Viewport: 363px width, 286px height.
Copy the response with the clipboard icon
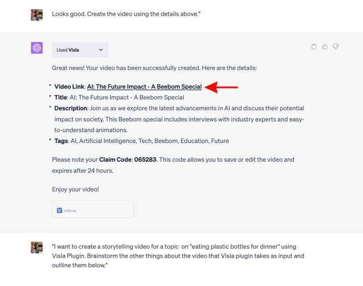314,47
